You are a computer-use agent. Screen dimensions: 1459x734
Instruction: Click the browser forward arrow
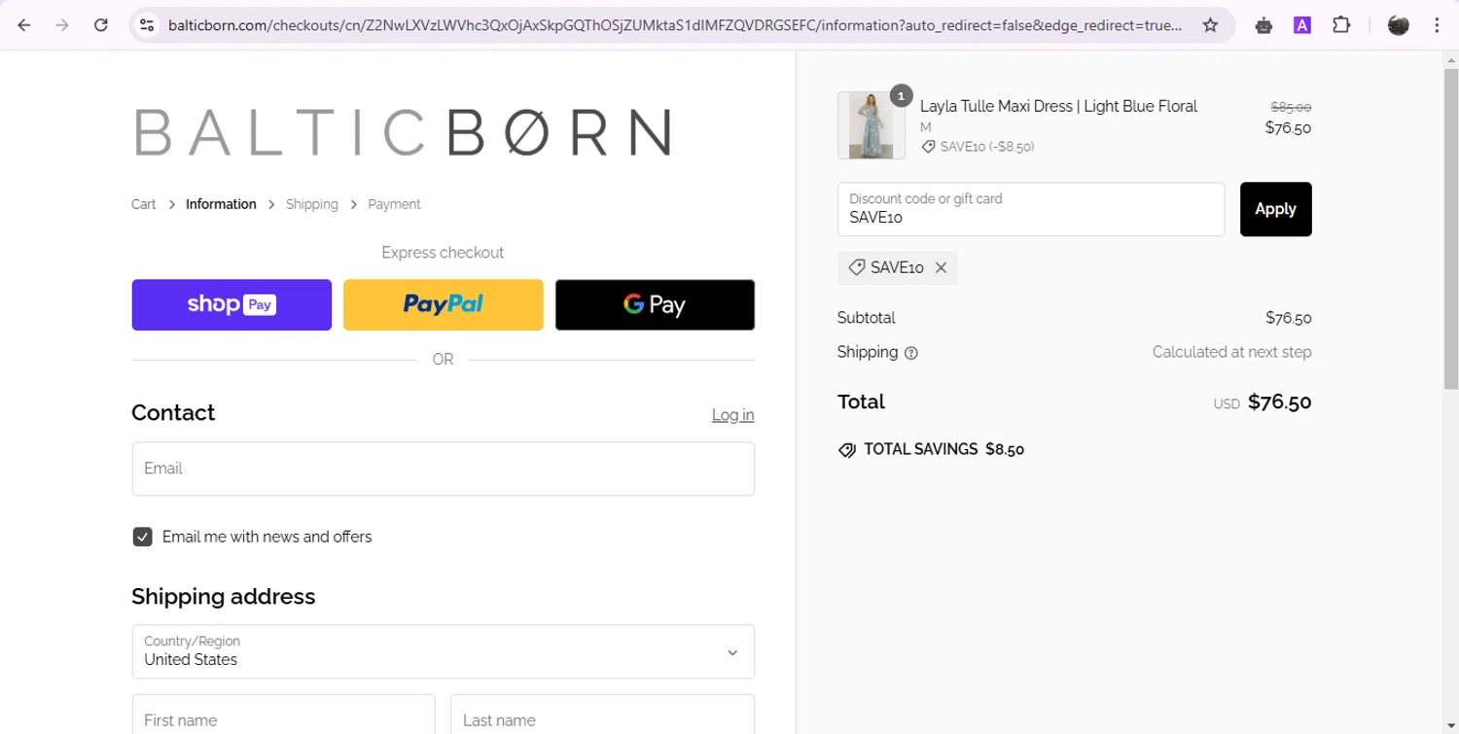coord(62,25)
